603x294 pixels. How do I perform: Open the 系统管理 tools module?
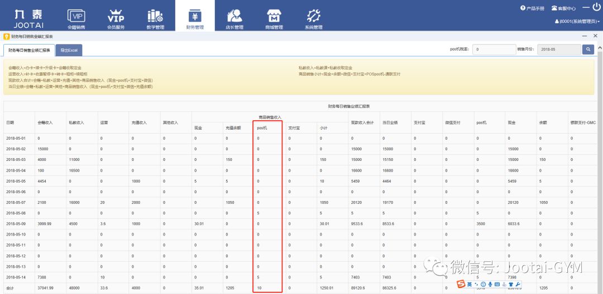point(313,19)
